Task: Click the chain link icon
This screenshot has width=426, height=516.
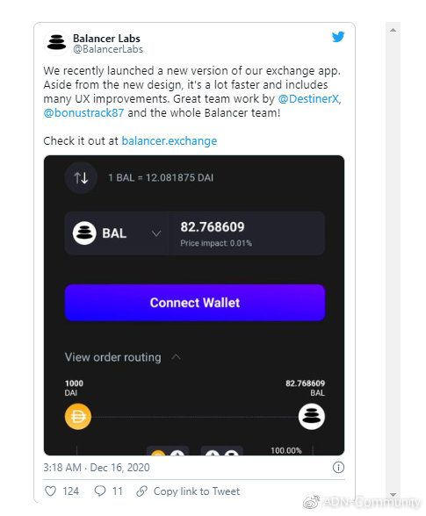Action: [141, 491]
